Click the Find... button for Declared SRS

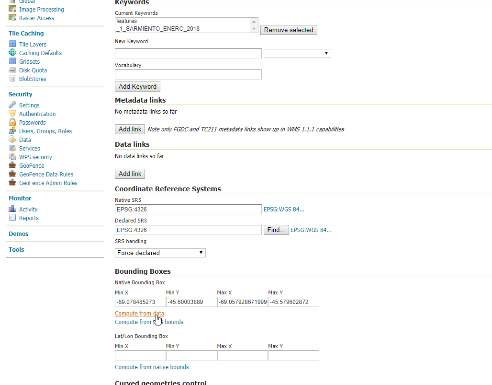tap(276, 230)
